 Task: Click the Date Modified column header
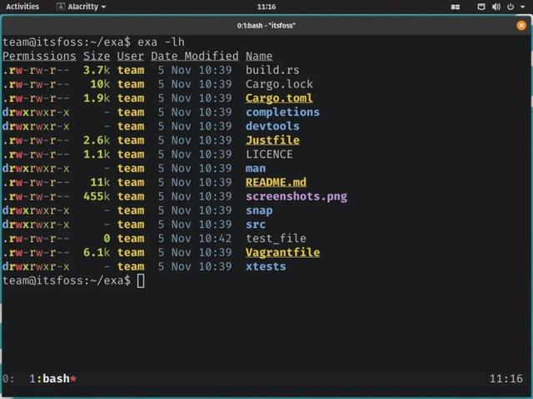click(x=195, y=56)
